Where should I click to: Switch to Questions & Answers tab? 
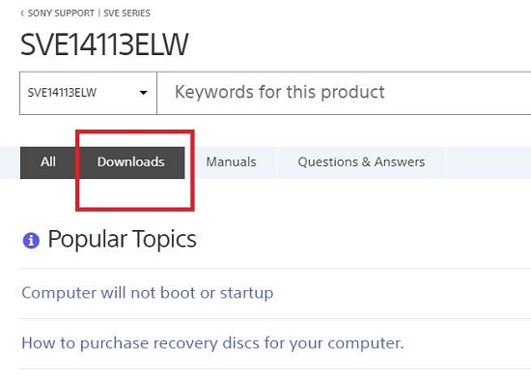[361, 162]
